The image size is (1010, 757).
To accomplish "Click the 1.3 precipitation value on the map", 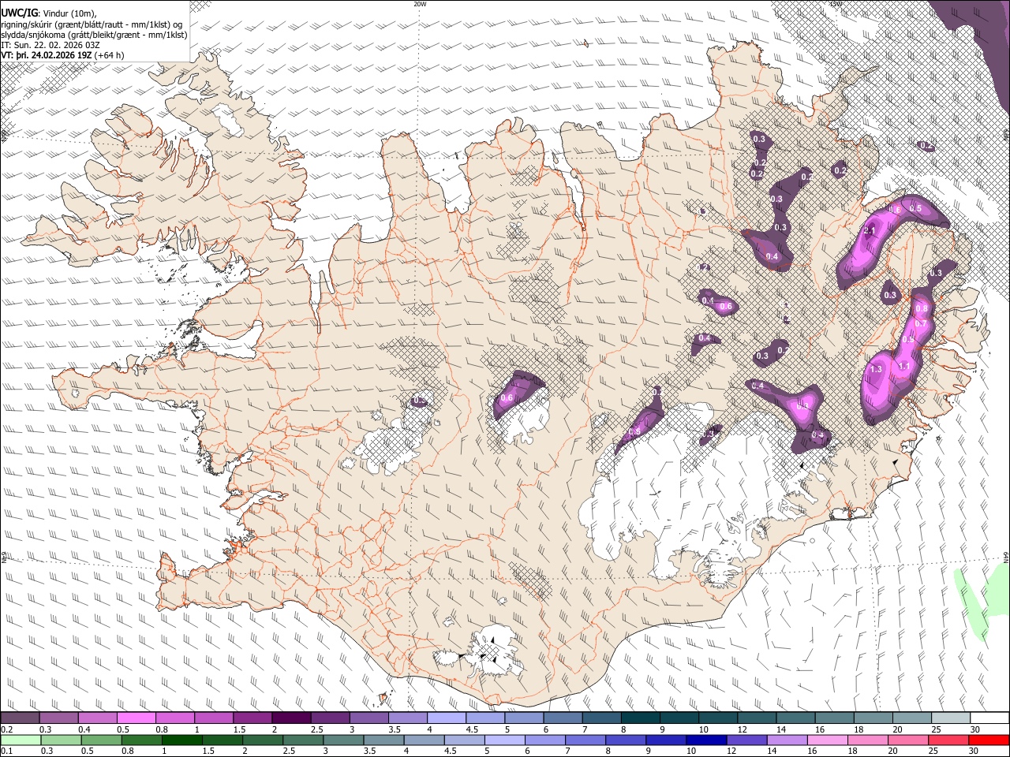I will coord(876,369).
